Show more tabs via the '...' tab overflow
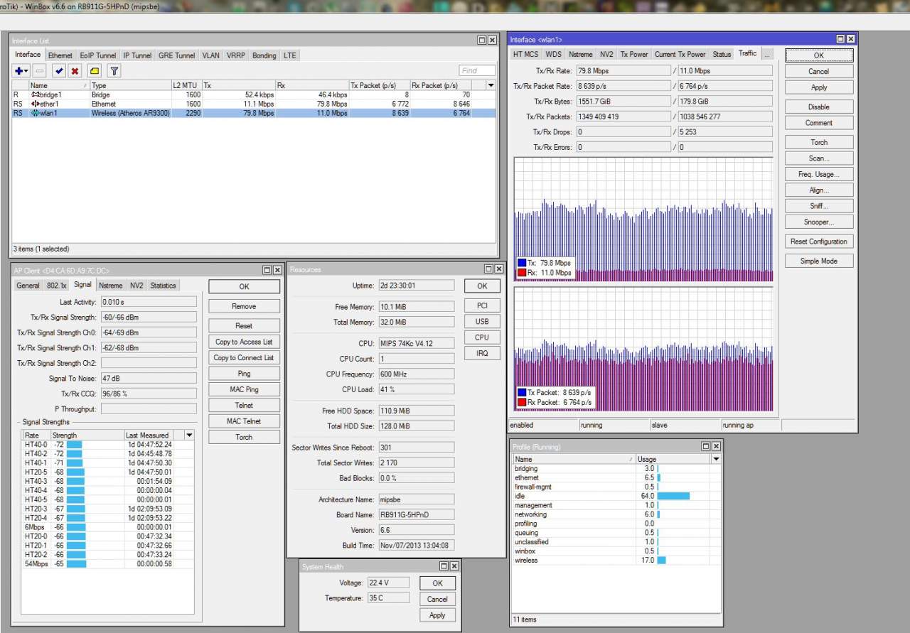Viewport: 910px width, 633px height. pyautogui.click(x=767, y=54)
